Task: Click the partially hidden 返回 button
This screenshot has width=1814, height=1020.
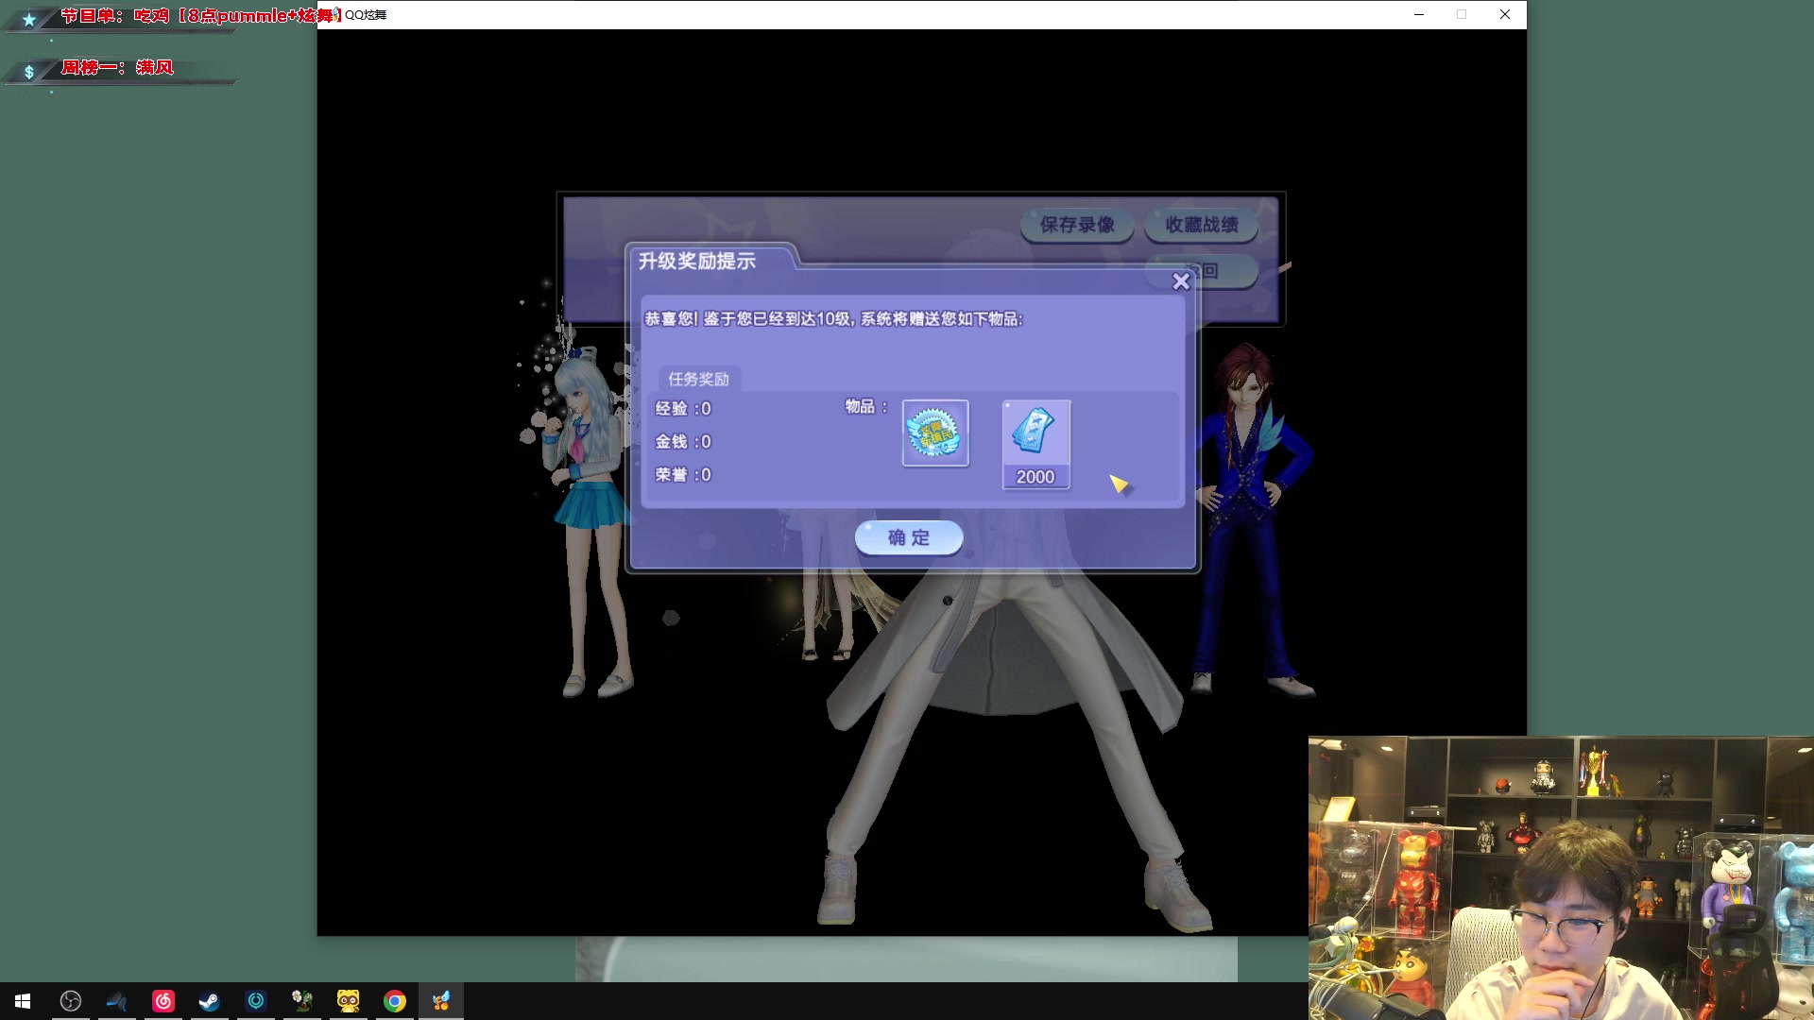Action: click(x=1228, y=271)
